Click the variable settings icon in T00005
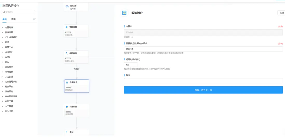The width and height of the screenshot is (285, 139). click(x=67, y=107)
